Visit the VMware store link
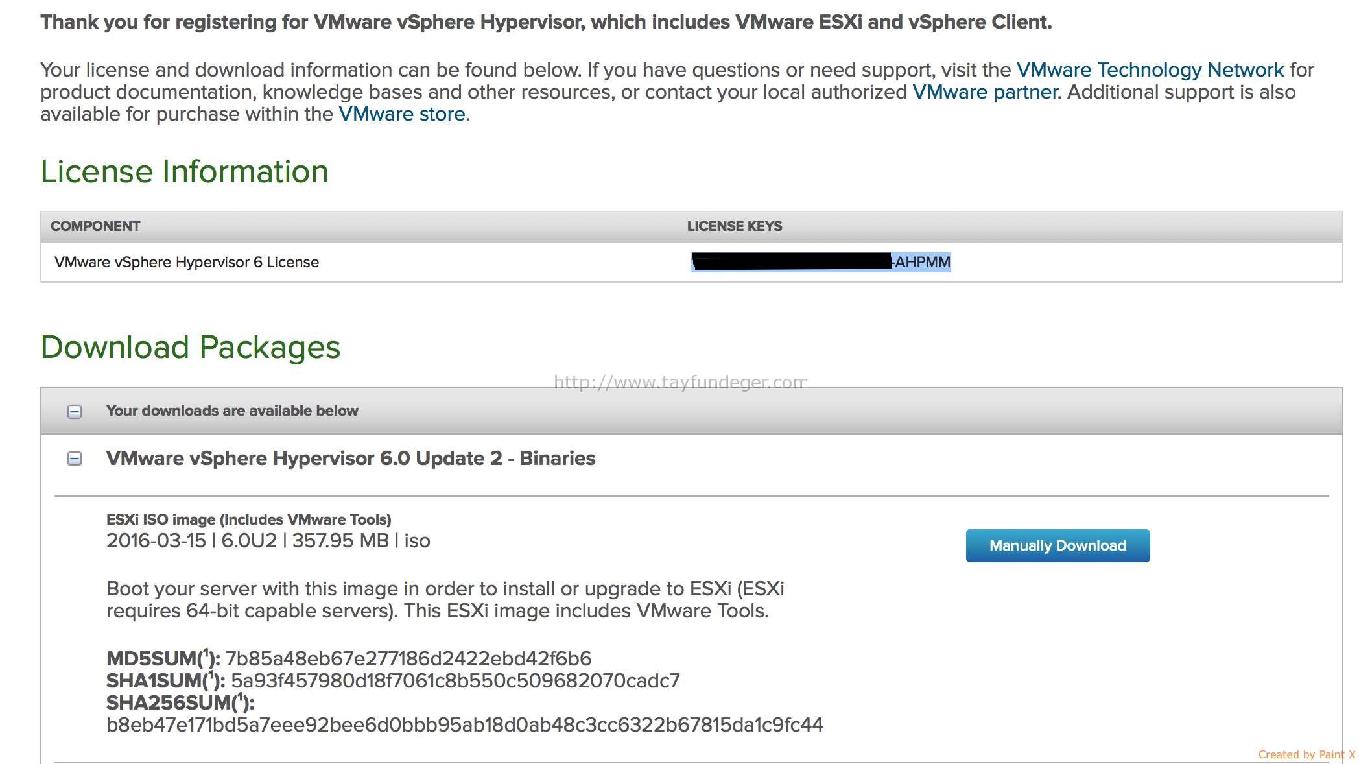The height and width of the screenshot is (764, 1359). click(402, 114)
